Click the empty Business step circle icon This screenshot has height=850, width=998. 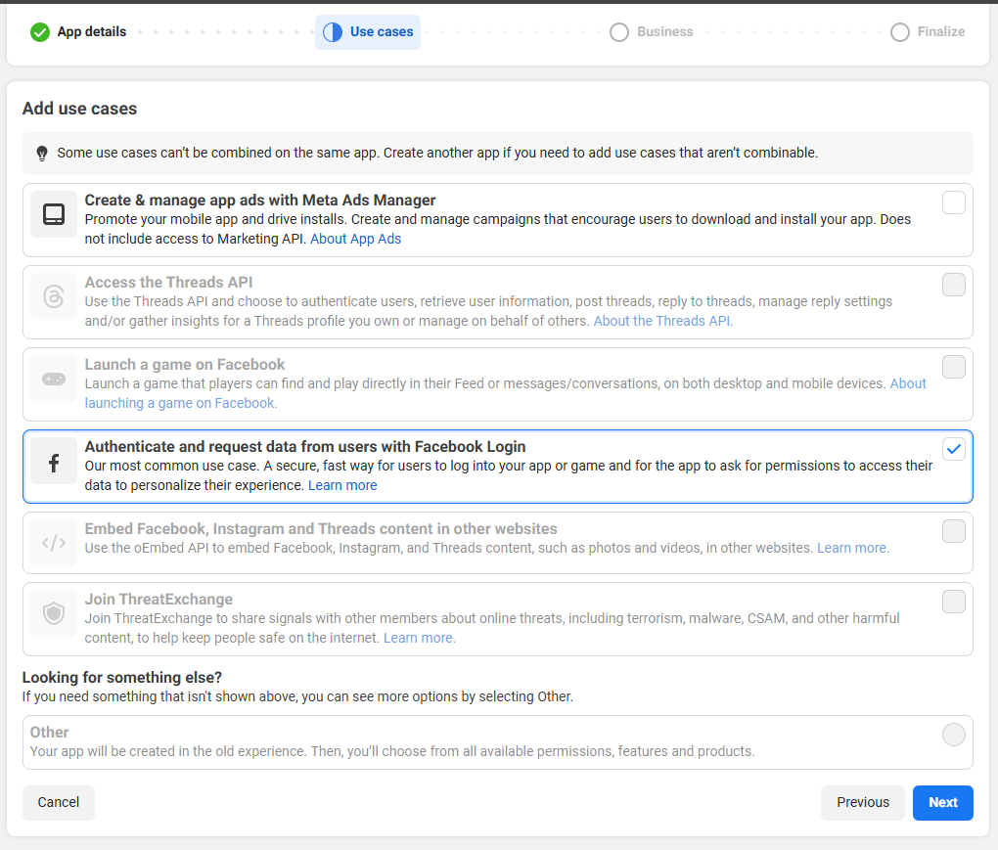coord(618,32)
